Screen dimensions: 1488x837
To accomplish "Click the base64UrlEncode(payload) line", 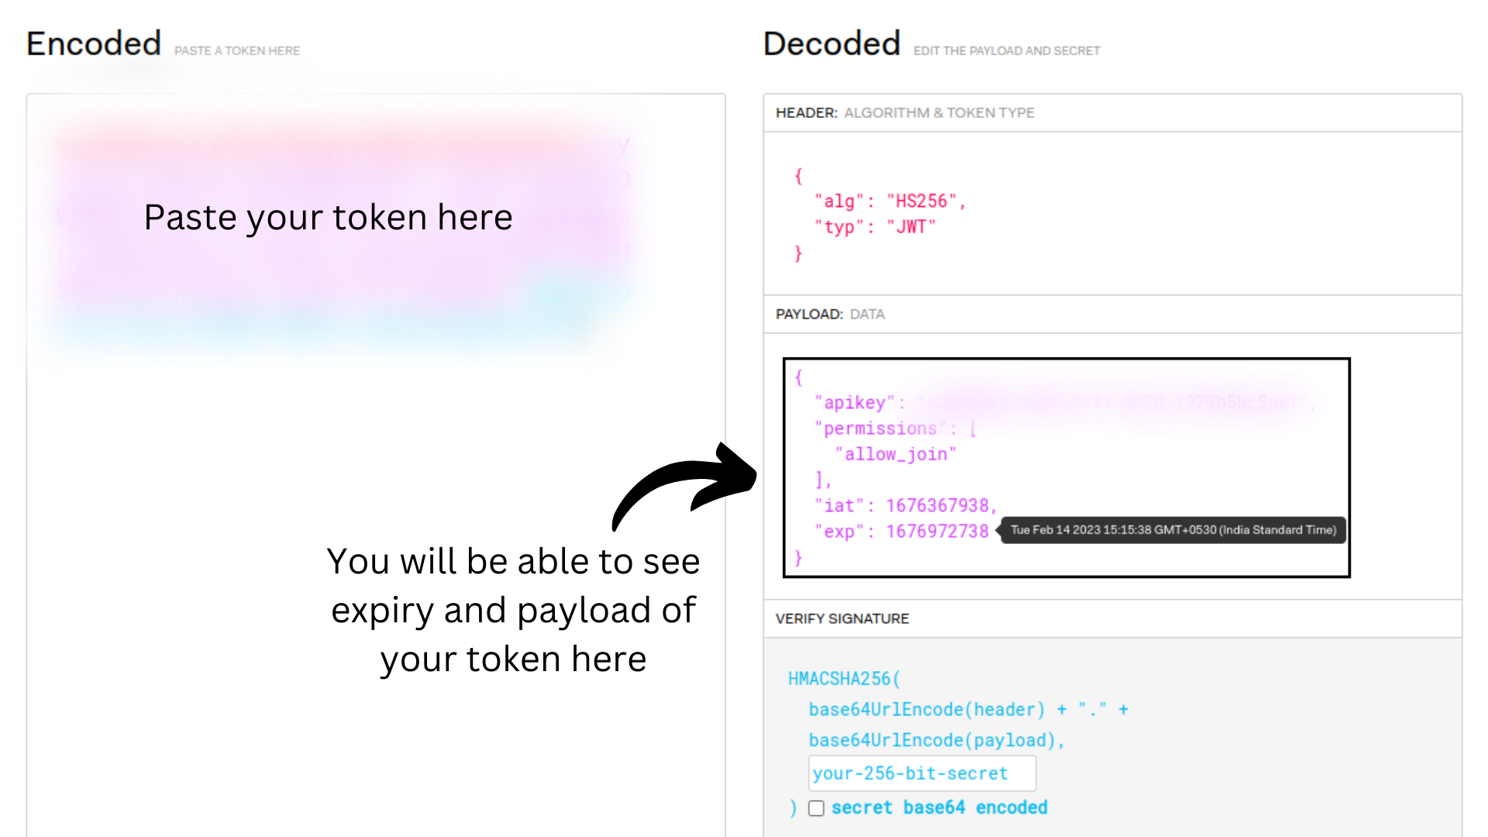I will coord(937,741).
